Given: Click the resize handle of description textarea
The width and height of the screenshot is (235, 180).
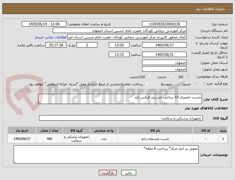Looking at the screenshot, I should 40,102.
